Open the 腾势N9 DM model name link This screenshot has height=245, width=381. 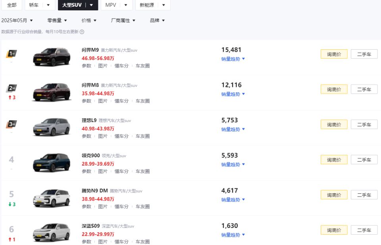pos(95,191)
